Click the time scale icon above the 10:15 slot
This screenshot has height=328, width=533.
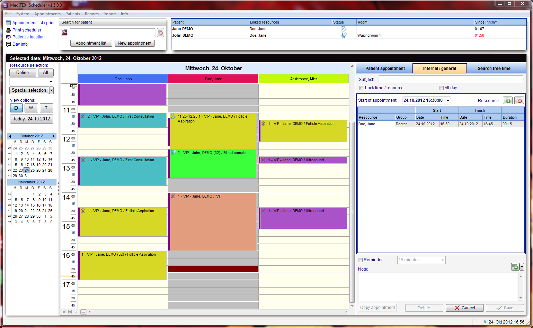[74, 85]
